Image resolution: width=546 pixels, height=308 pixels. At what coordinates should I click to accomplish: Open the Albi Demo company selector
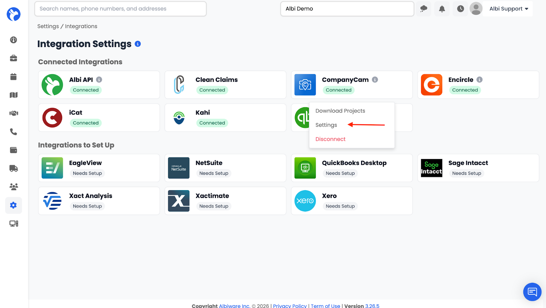click(347, 9)
